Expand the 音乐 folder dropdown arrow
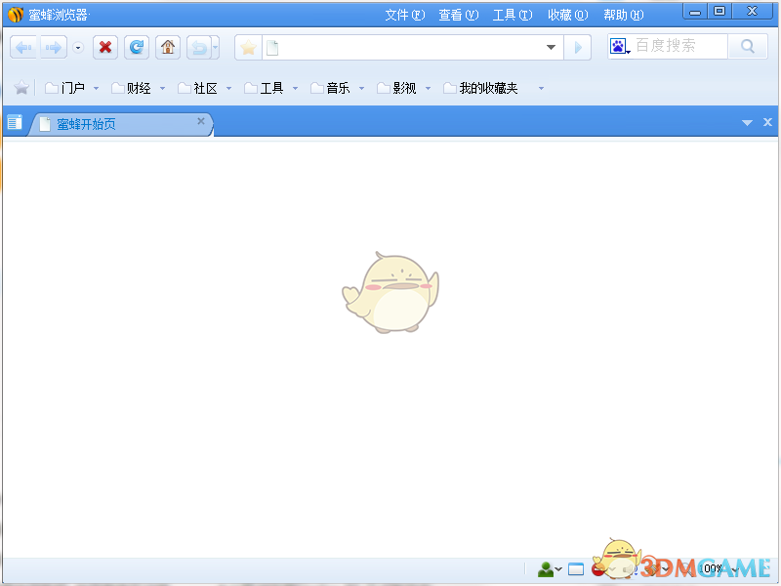 coord(361,89)
